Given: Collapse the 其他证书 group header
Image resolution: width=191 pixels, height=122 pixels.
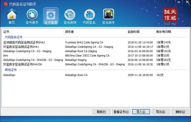Looking at the screenshot, I should (11, 70).
